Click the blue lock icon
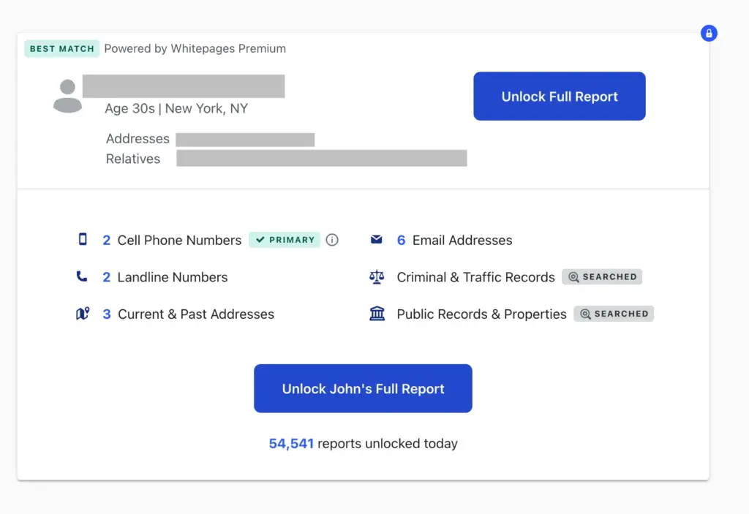 coord(709,33)
